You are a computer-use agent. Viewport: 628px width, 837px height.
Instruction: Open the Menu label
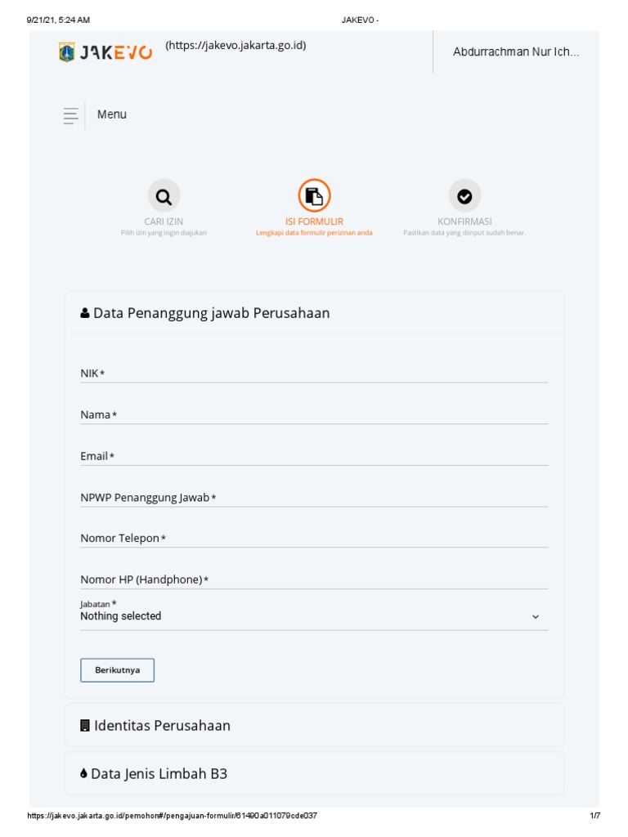pos(112,115)
